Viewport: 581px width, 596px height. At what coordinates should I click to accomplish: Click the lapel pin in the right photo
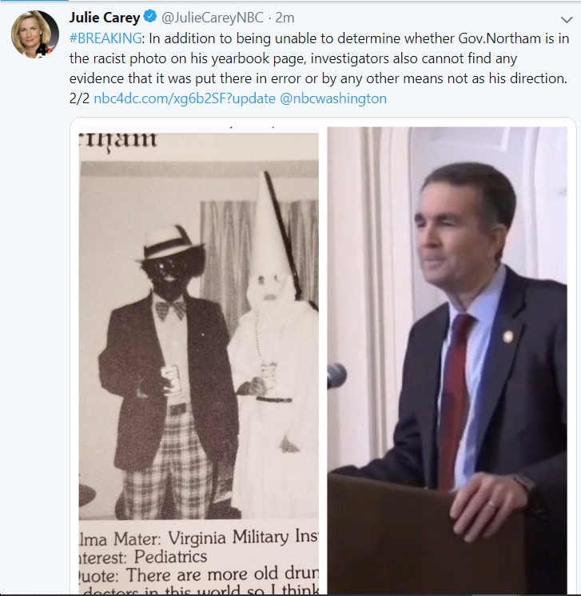point(507,336)
